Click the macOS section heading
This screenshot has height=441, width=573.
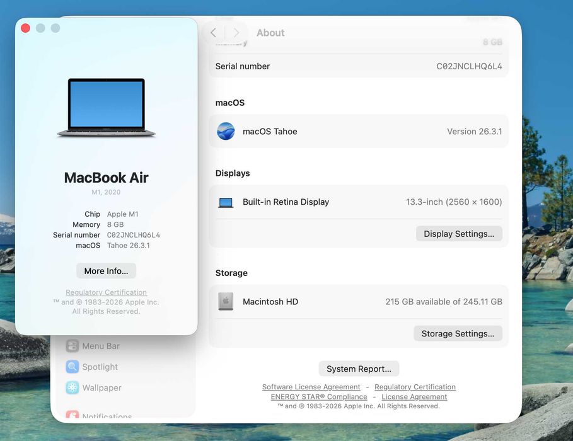point(230,103)
